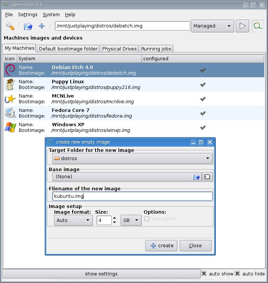Switch to the Physical Drives tab
The height and width of the screenshot is (283, 268).
[119, 49]
